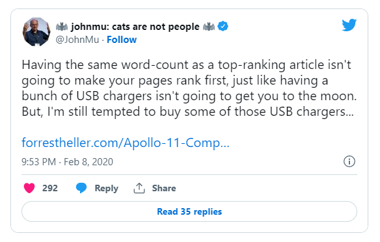Click the Reply text label
Image resolution: width=380 pixels, height=242 pixels.
point(107,189)
